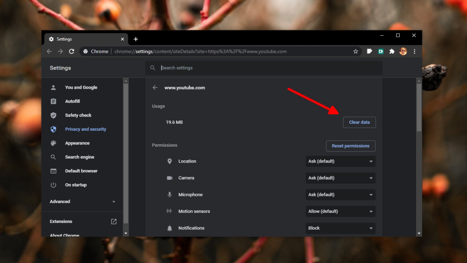Viewport: 467px width, 263px height.
Task: Click the Location pin icon
Action: pos(170,161)
